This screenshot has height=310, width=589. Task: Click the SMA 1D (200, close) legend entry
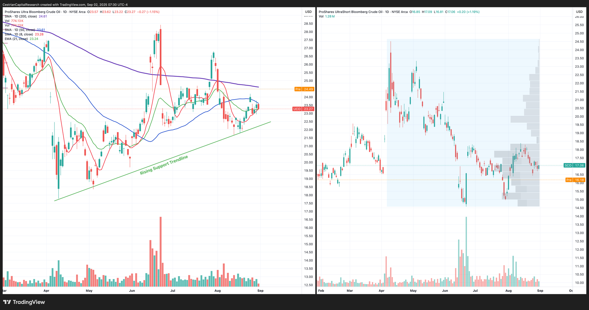pos(21,16)
